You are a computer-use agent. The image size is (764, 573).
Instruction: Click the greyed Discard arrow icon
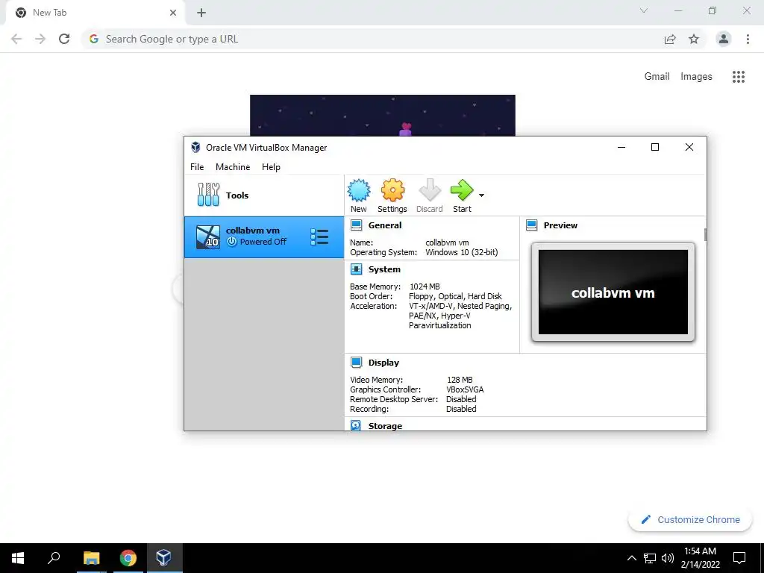point(429,190)
